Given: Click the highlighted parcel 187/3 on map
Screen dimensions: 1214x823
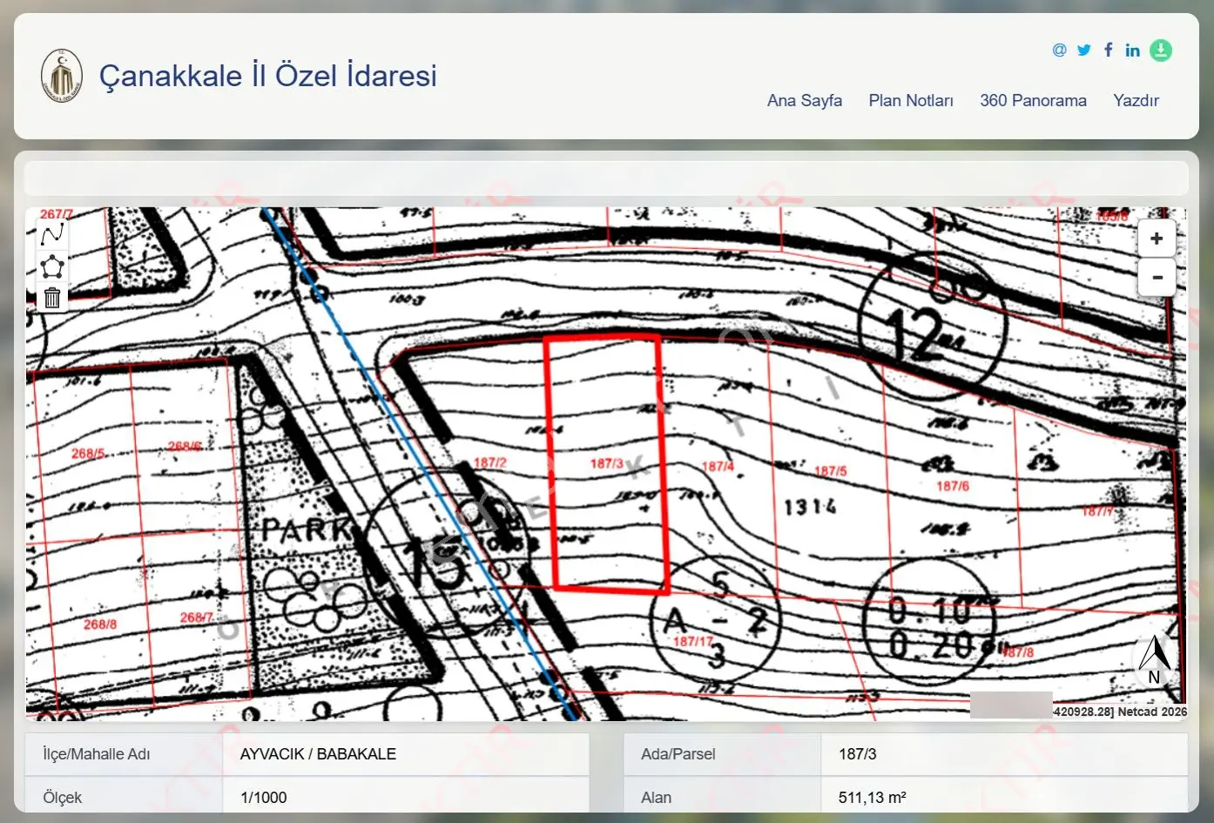Looking at the screenshot, I should click(605, 463).
